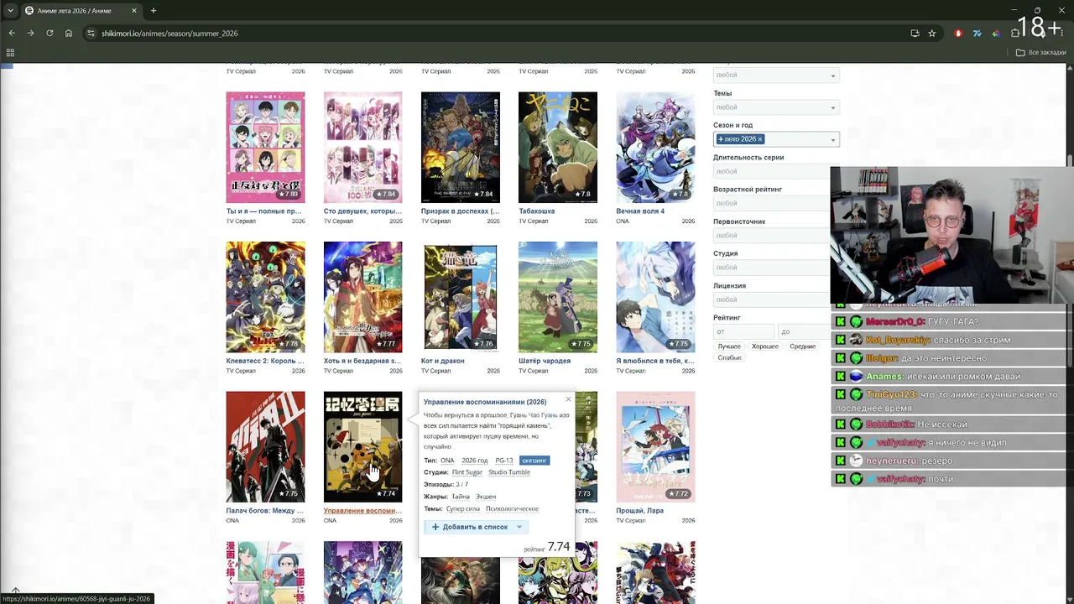Click username 'TiniGyu123' in chat
The width and height of the screenshot is (1074, 604).
pos(892,394)
